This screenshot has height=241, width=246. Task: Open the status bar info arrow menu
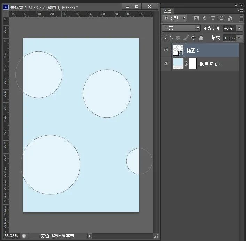[89, 236]
